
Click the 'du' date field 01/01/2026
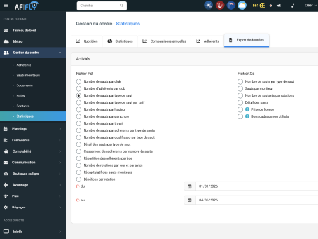coord(257,186)
